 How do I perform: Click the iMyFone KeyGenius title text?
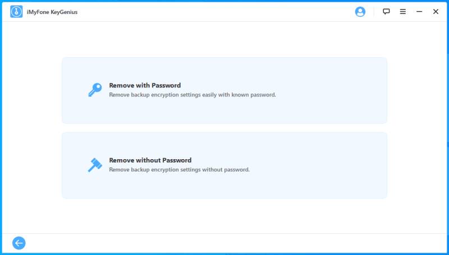pyautogui.click(x=52, y=12)
